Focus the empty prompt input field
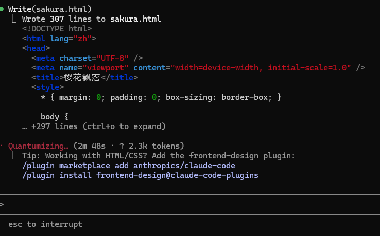This screenshot has height=236, width=380. [191, 205]
